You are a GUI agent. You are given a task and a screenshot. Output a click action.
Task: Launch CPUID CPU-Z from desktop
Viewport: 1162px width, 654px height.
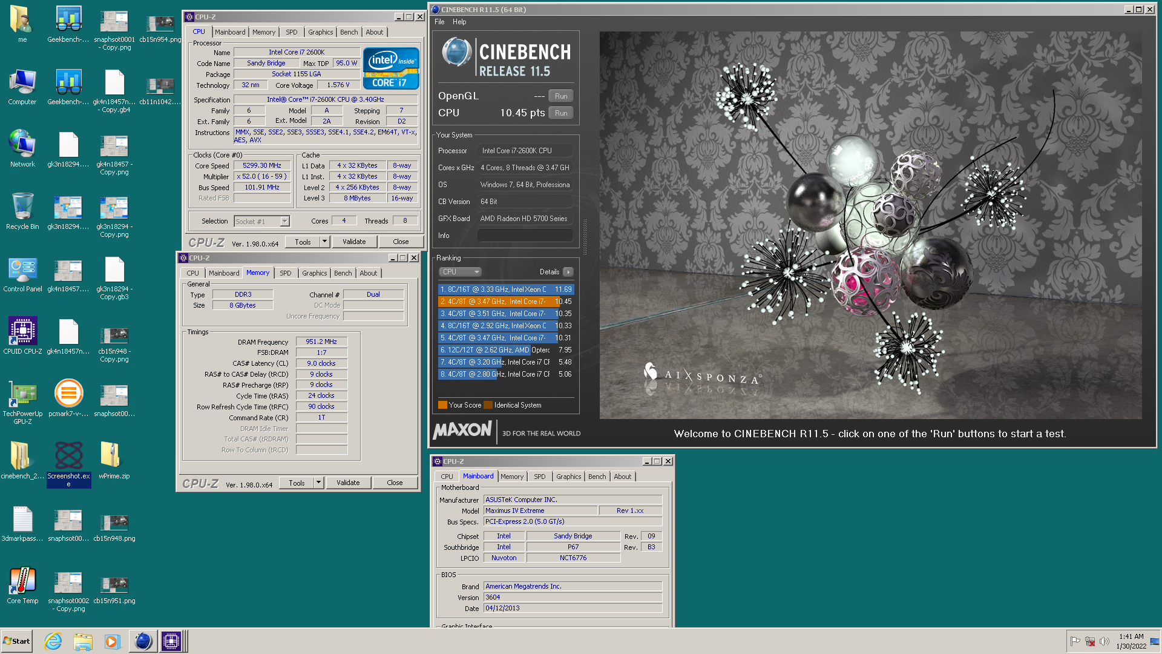(22, 336)
